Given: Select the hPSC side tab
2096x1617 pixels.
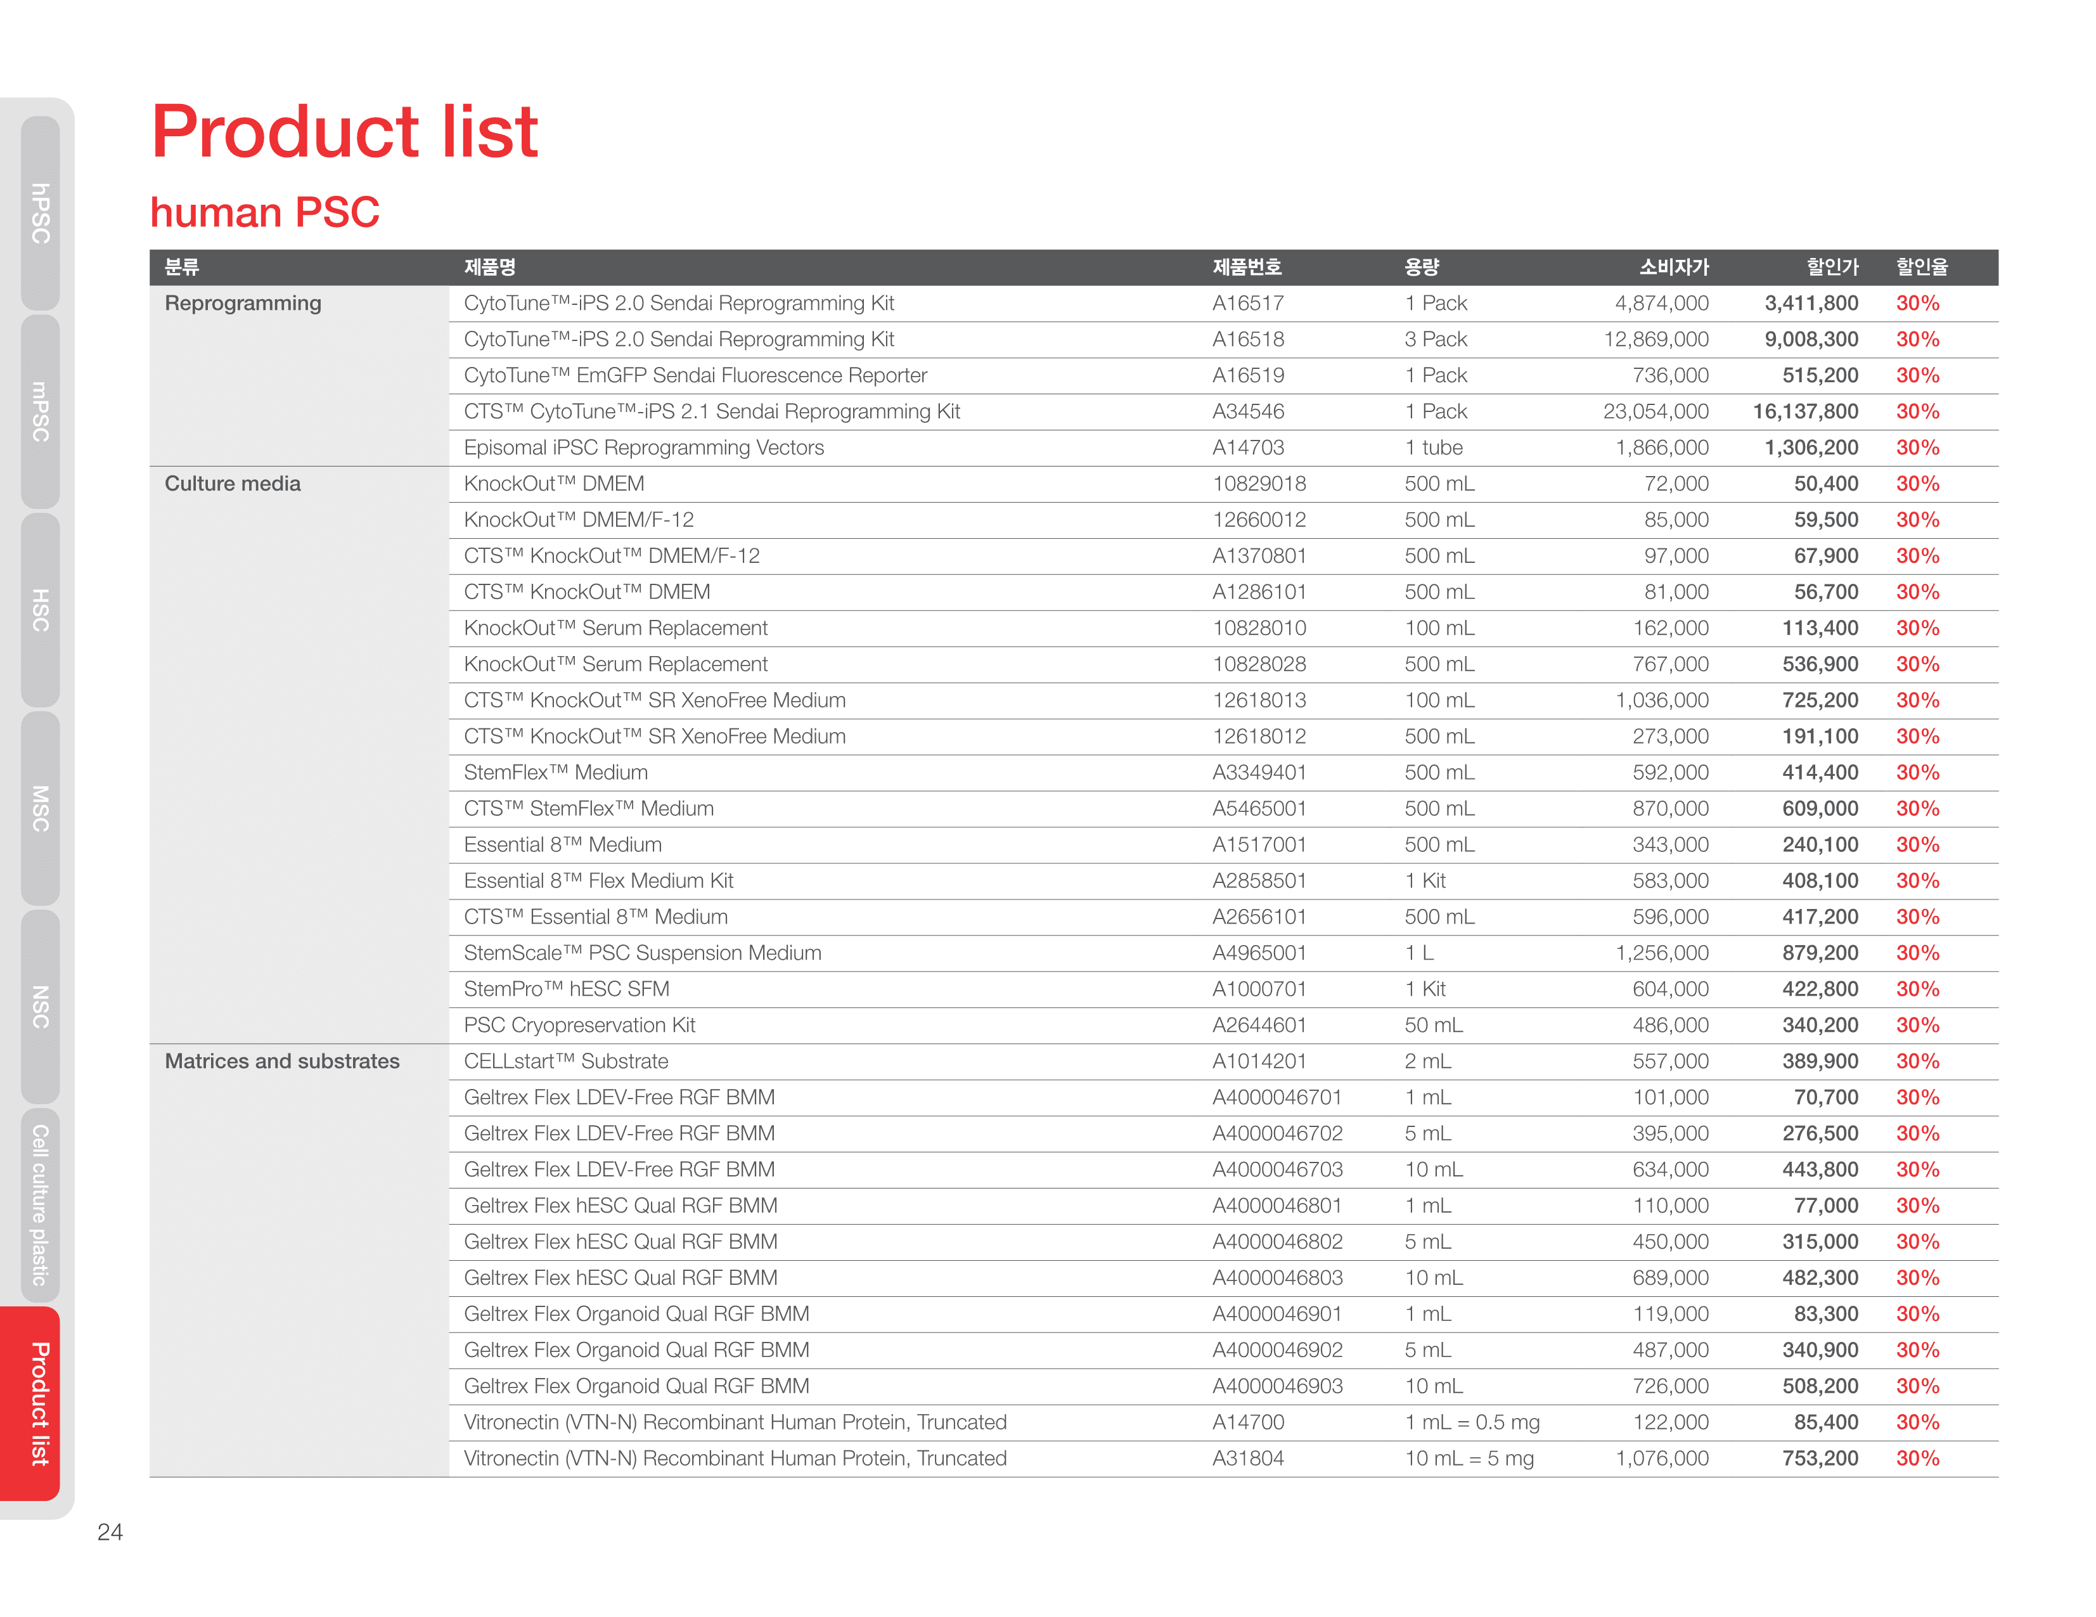Looking at the screenshot, I should click(41, 213).
